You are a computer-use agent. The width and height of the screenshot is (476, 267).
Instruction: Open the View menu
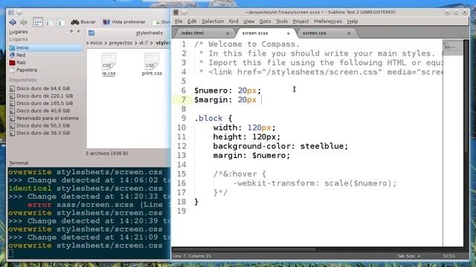pyautogui.click(x=248, y=22)
